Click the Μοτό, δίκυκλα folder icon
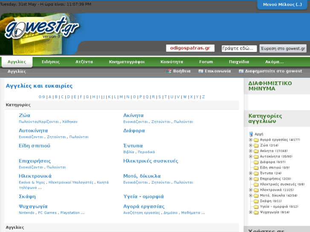This screenshot has width=310, height=232. coord(256,195)
